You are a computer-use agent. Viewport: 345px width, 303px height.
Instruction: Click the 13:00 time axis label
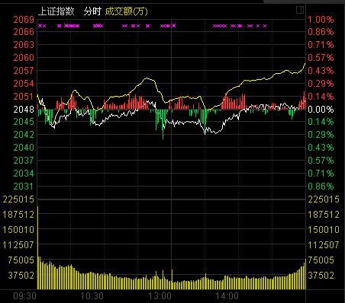160,296
